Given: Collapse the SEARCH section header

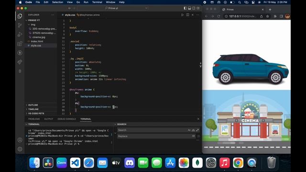Looking at the screenshot, I should (121, 124).
